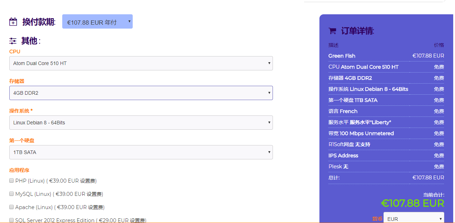455x223 pixels.
Task: Click the PHP (Linux) label text
Action: pos(30,181)
